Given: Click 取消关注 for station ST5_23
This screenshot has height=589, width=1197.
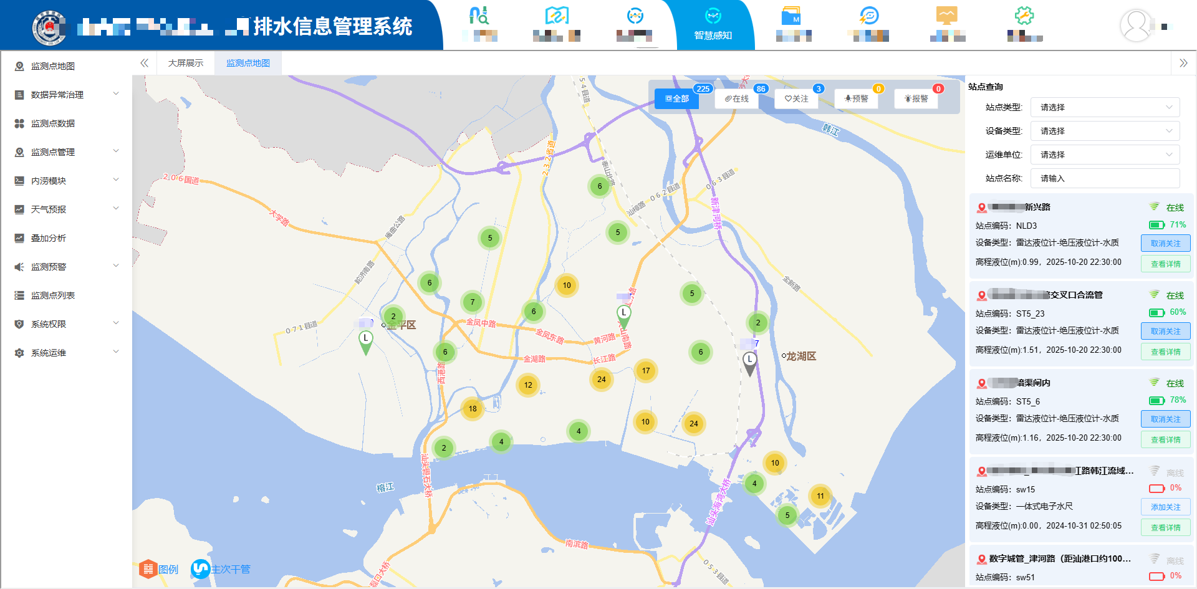Looking at the screenshot, I should 1165,331.
